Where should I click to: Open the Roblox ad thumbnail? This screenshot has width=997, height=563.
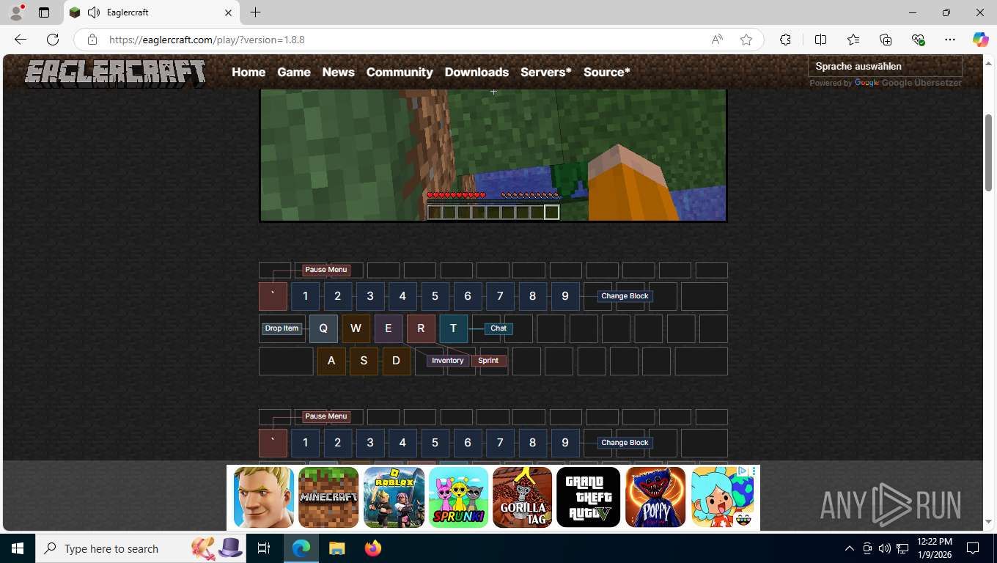[x=394, y=497]
